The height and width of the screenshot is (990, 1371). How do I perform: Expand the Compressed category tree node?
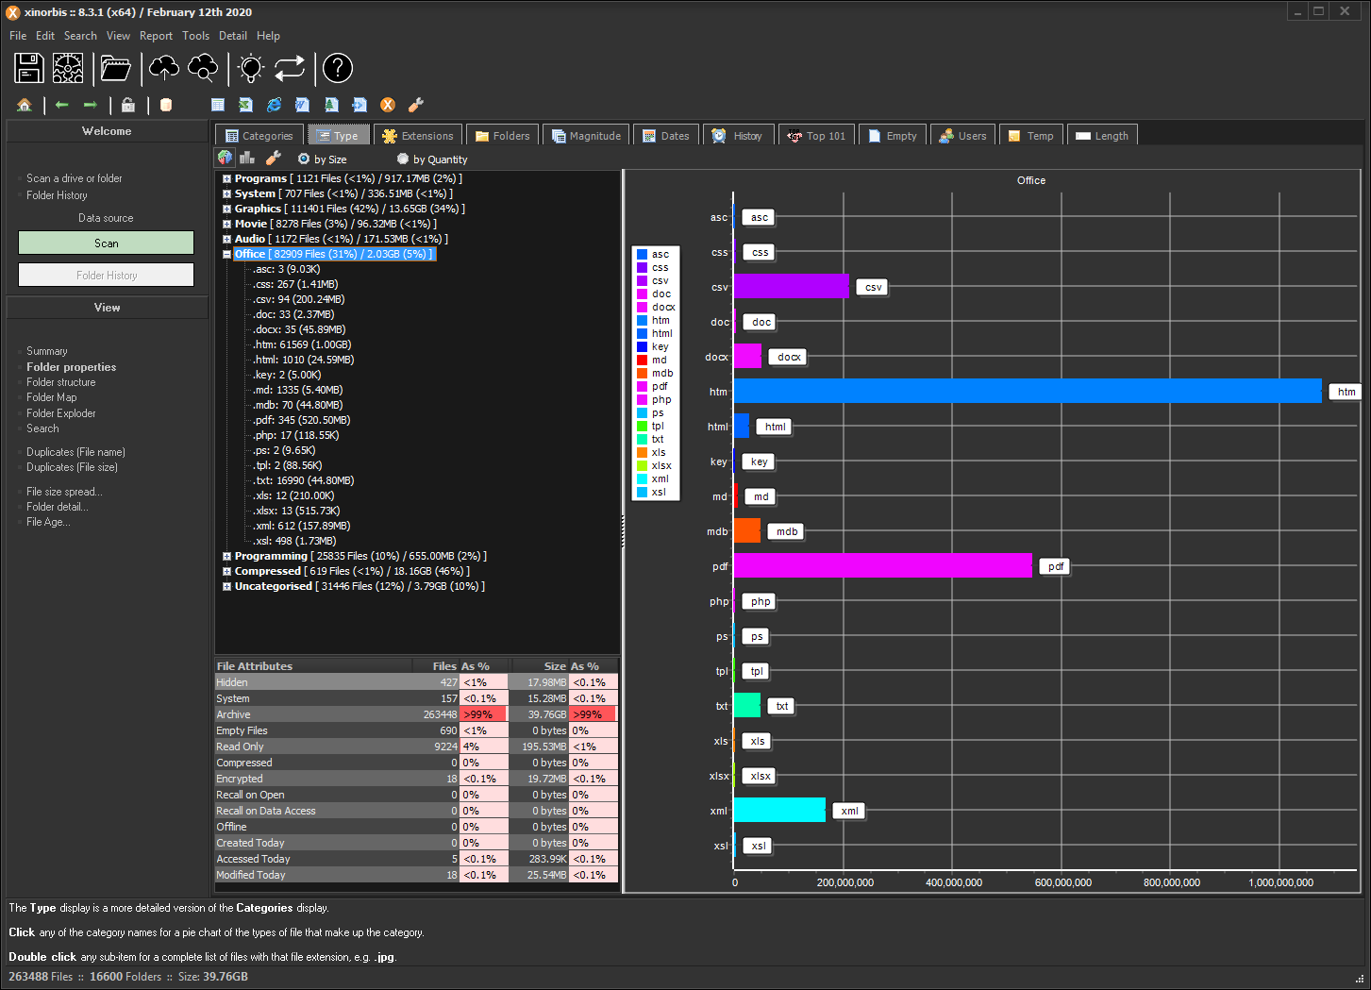[x=226, y=572]
